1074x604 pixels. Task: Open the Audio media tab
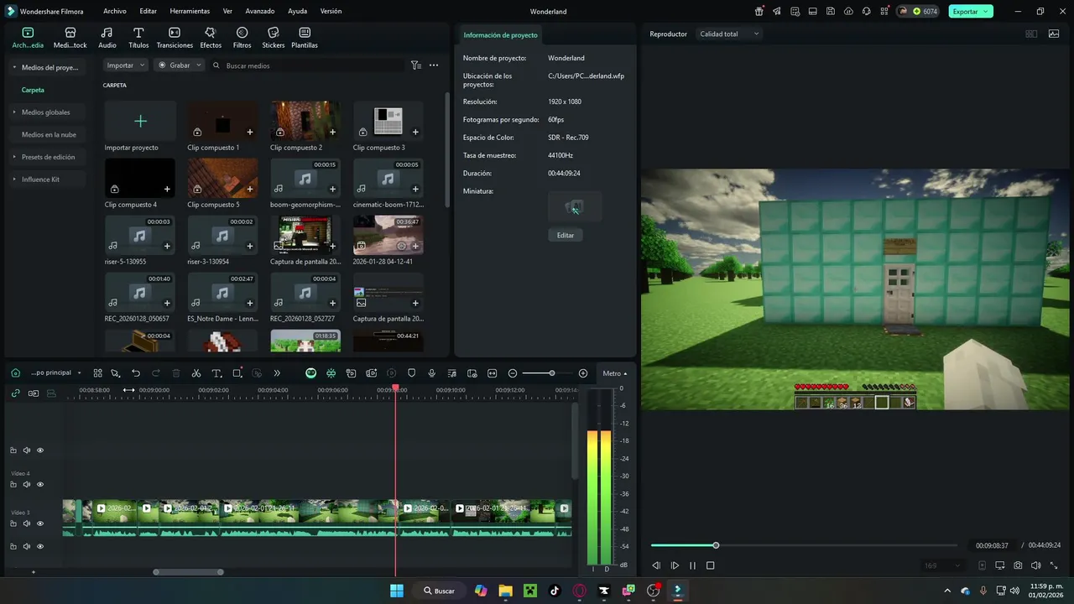[107, 37]
